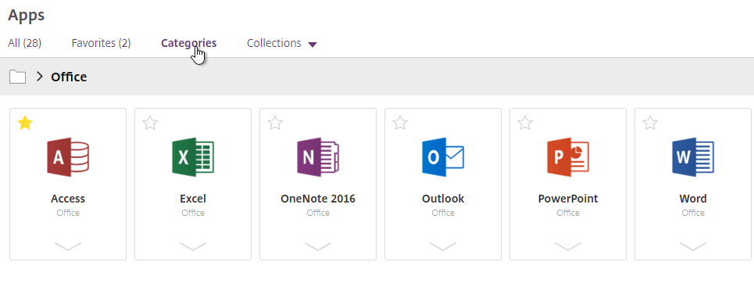Expand details chevron on OneNote 2016 card
This screenshot has width=754, height=294.
click(318, 246)
